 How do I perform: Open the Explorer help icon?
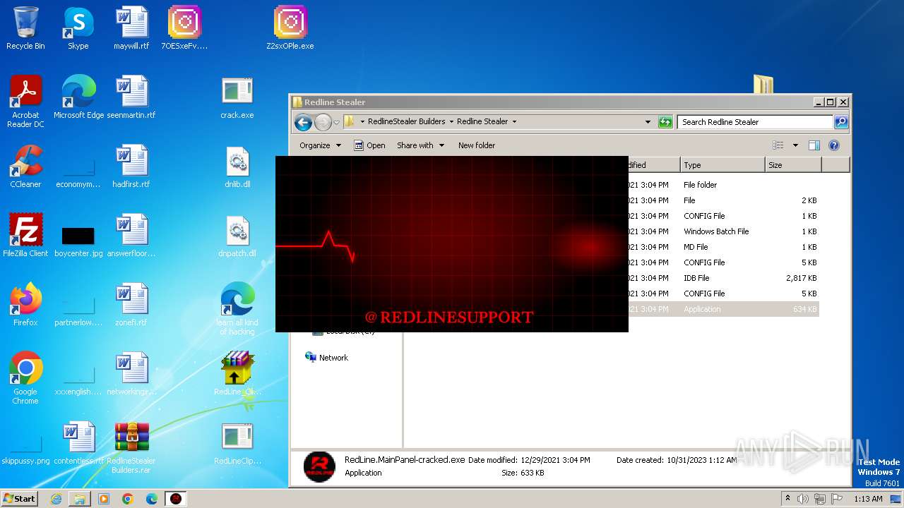tap(833, 145)
